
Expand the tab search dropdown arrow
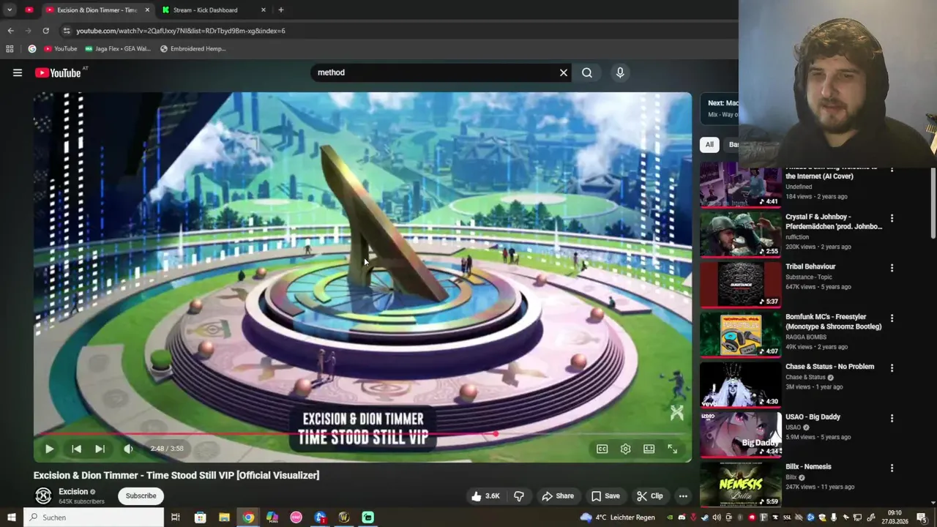point(10,10)
